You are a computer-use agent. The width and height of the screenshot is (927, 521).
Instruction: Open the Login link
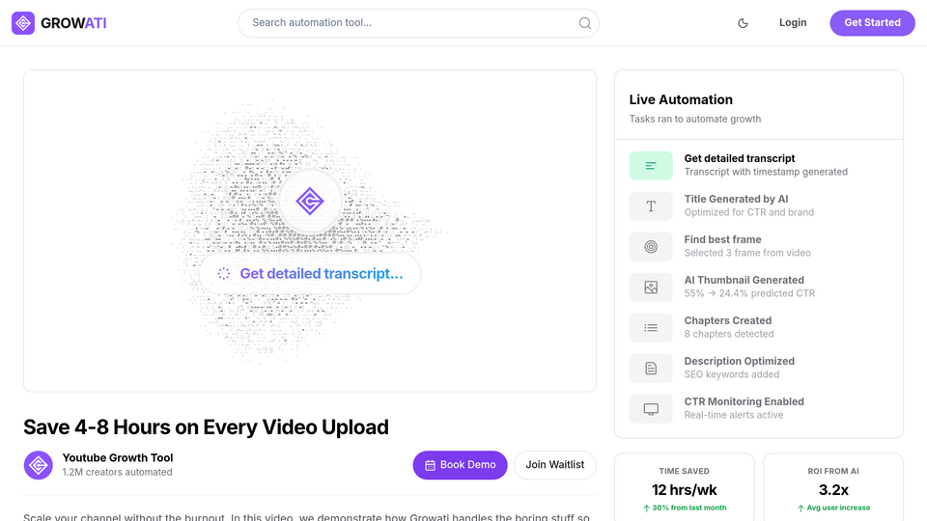[793, 22]
